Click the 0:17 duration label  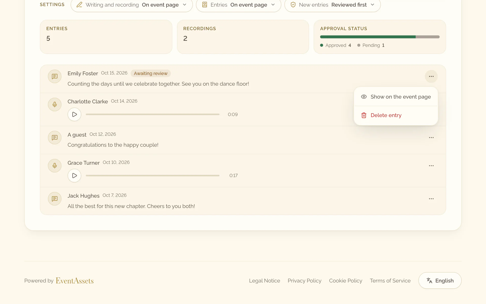[233, 176]
